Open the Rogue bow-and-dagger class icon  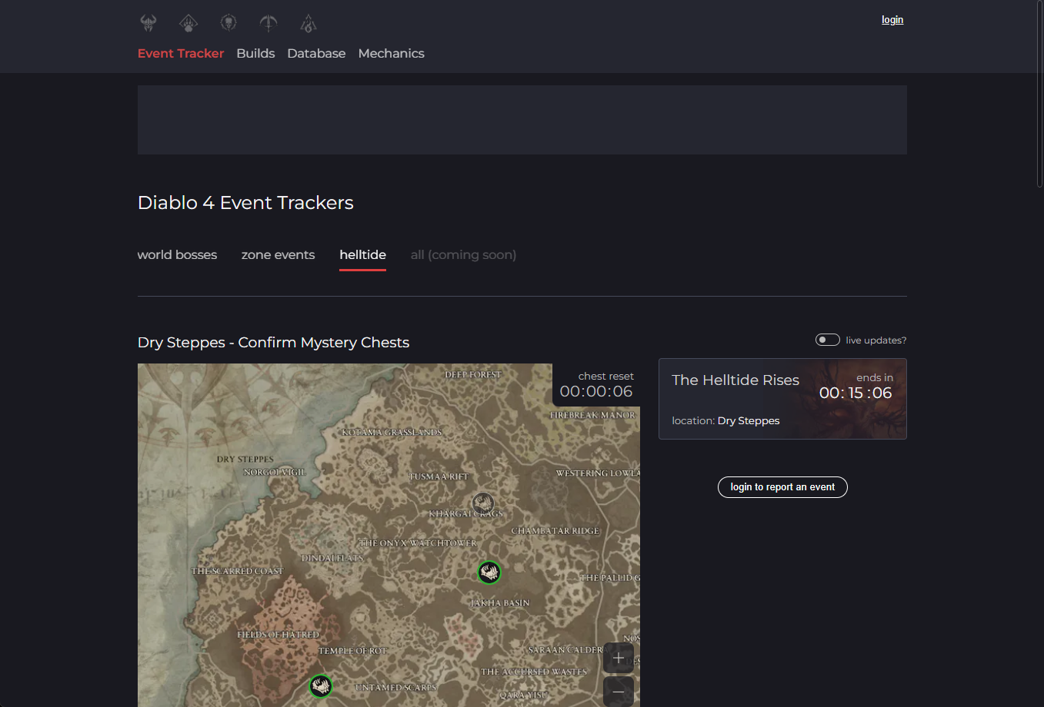(x=269, y=23)
